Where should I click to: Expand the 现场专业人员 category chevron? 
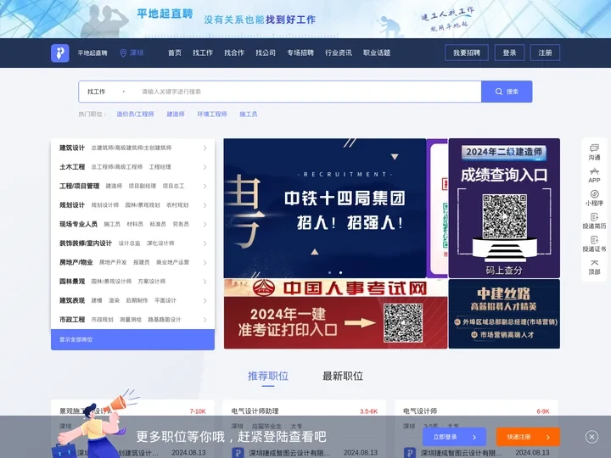(x=205, y=224)
